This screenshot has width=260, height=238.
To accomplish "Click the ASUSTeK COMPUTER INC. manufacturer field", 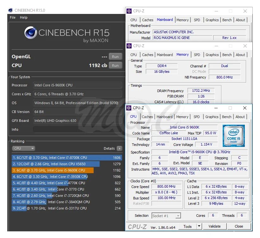I will (200, 32).
